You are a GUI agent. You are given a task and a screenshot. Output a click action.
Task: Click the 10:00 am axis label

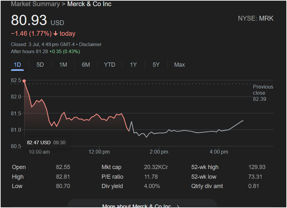click(39, 152)
